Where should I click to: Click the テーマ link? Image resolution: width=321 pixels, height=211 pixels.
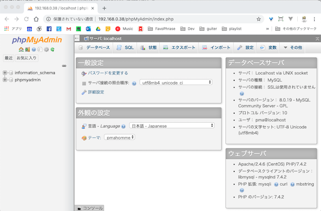(95, 138)
